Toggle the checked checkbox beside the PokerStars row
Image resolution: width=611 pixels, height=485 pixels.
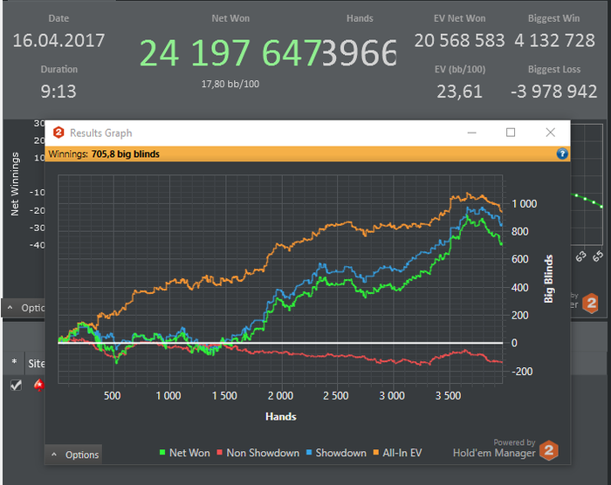click(x=16, y=385)
